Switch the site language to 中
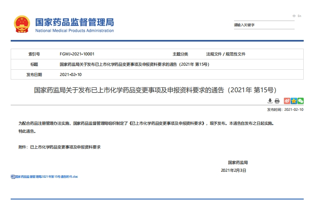314x222 pixels. tap(294, 16)
